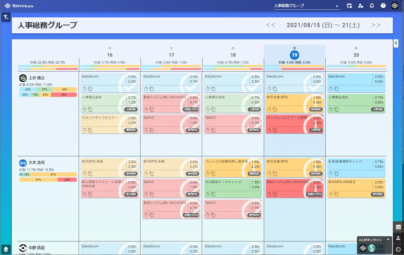Click copy icon on セカンドライフセミナー card
Screen dimensions: 404x255
90,130
